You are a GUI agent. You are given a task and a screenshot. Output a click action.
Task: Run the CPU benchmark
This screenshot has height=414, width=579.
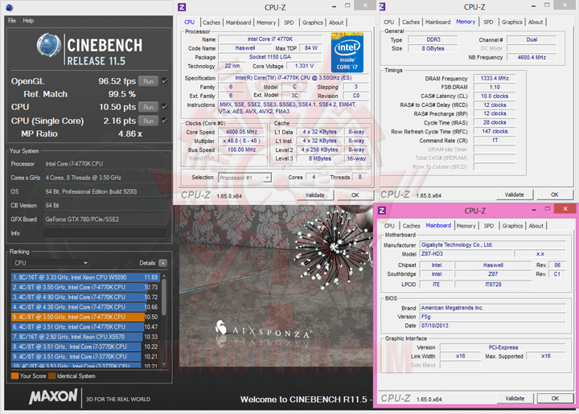[x=149, y=107]
